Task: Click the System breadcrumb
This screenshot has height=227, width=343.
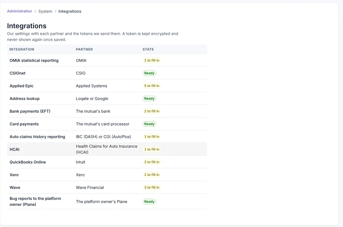Action: coord(45,11)
